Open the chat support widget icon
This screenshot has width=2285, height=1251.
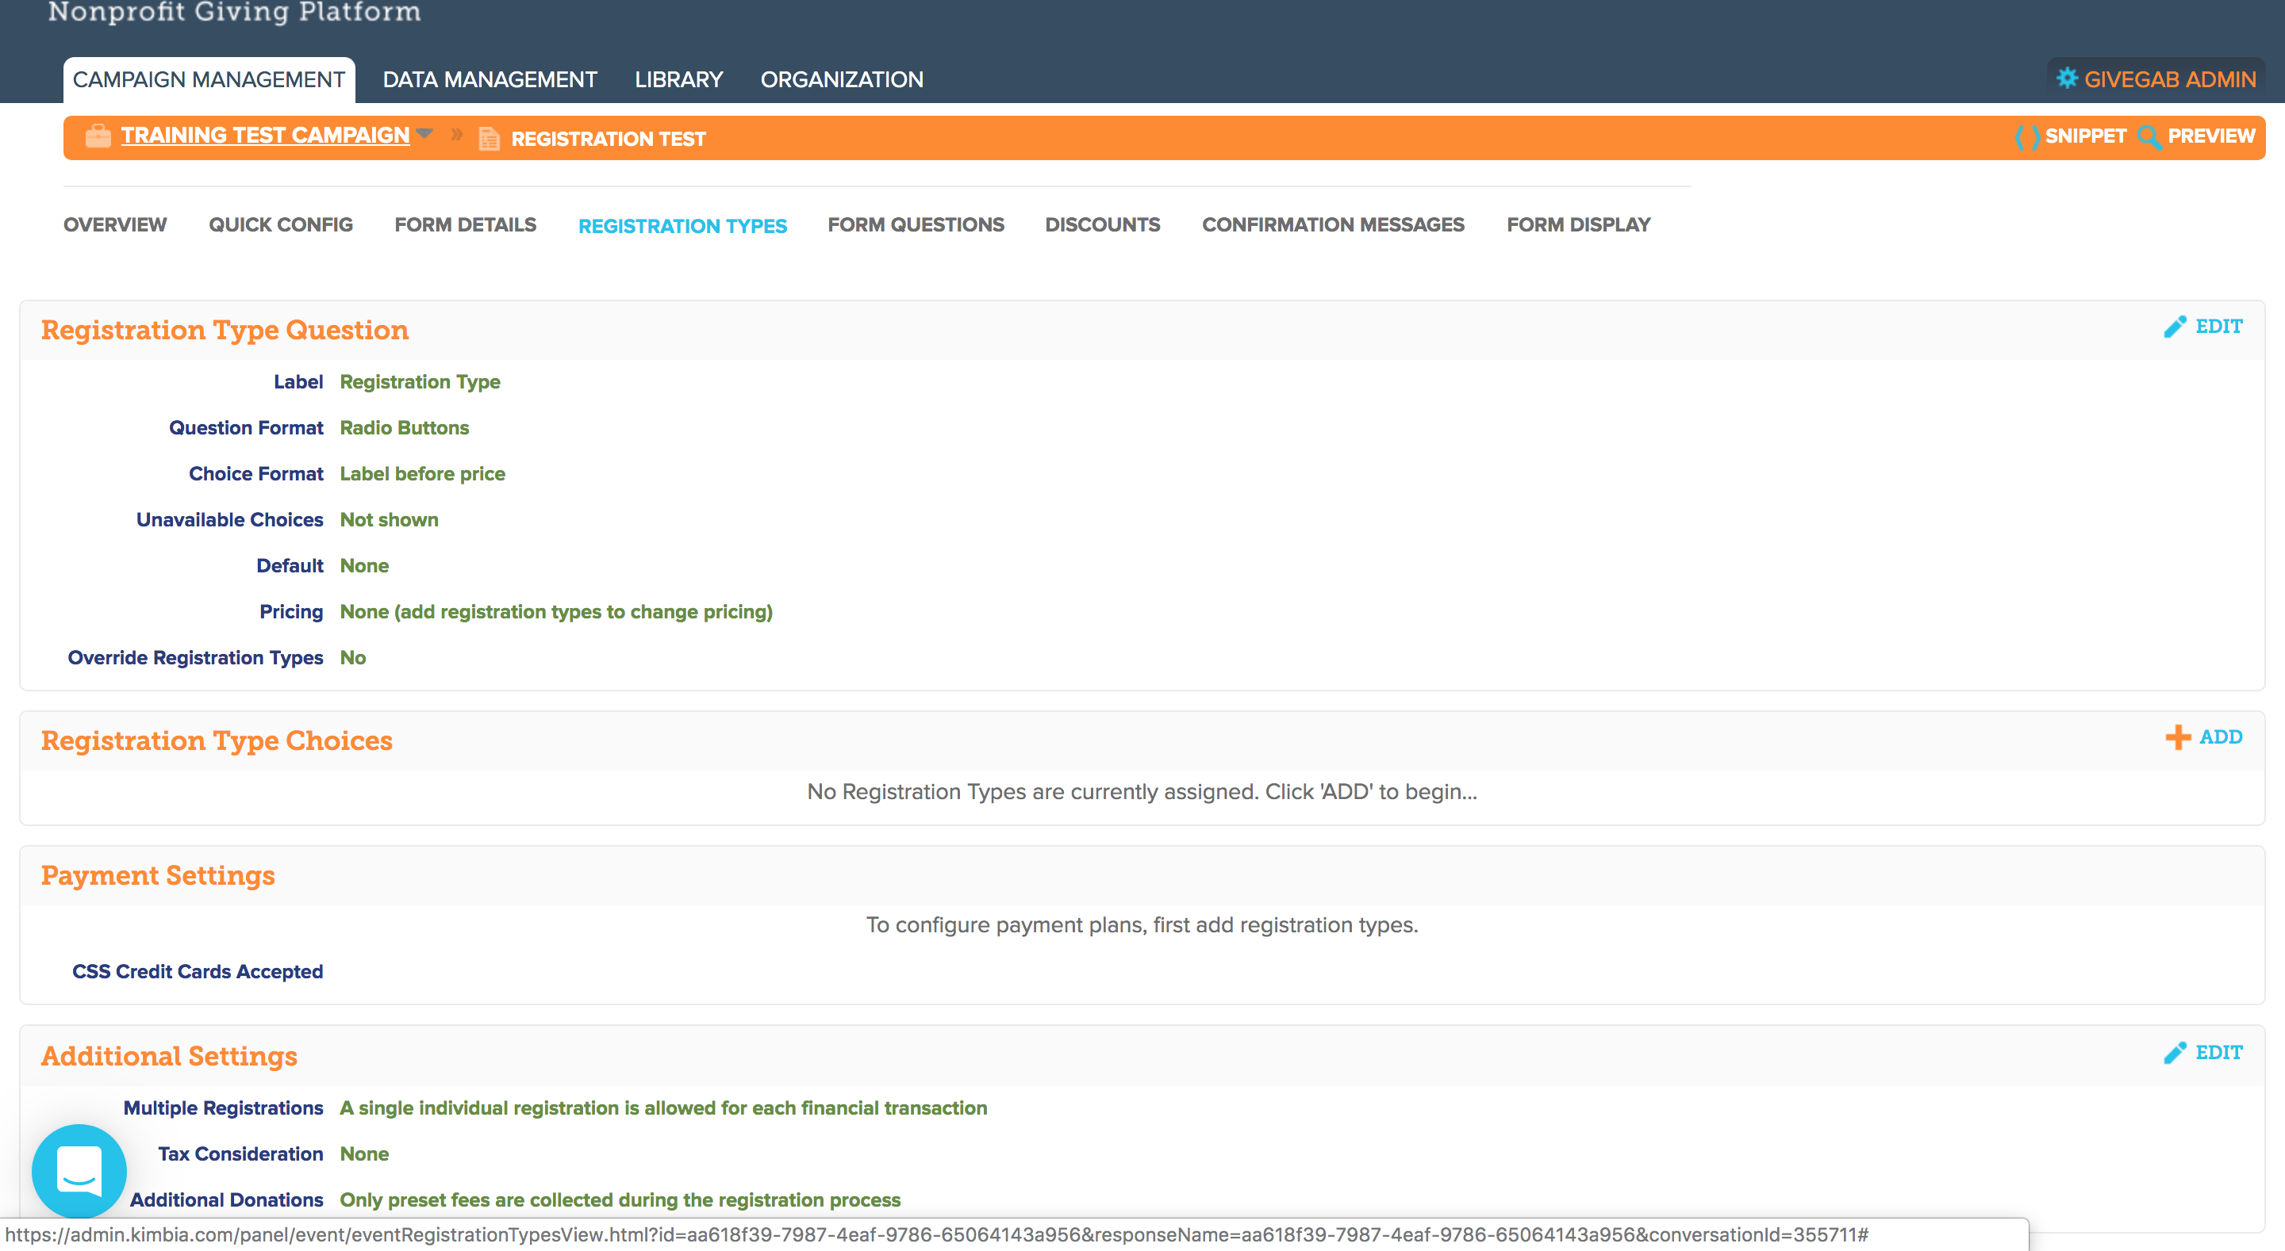pos(79,1171)
